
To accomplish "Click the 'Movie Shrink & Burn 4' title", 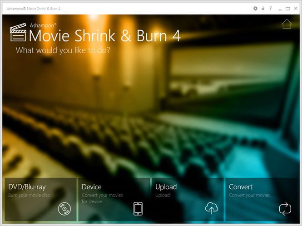I will (104, 35).
